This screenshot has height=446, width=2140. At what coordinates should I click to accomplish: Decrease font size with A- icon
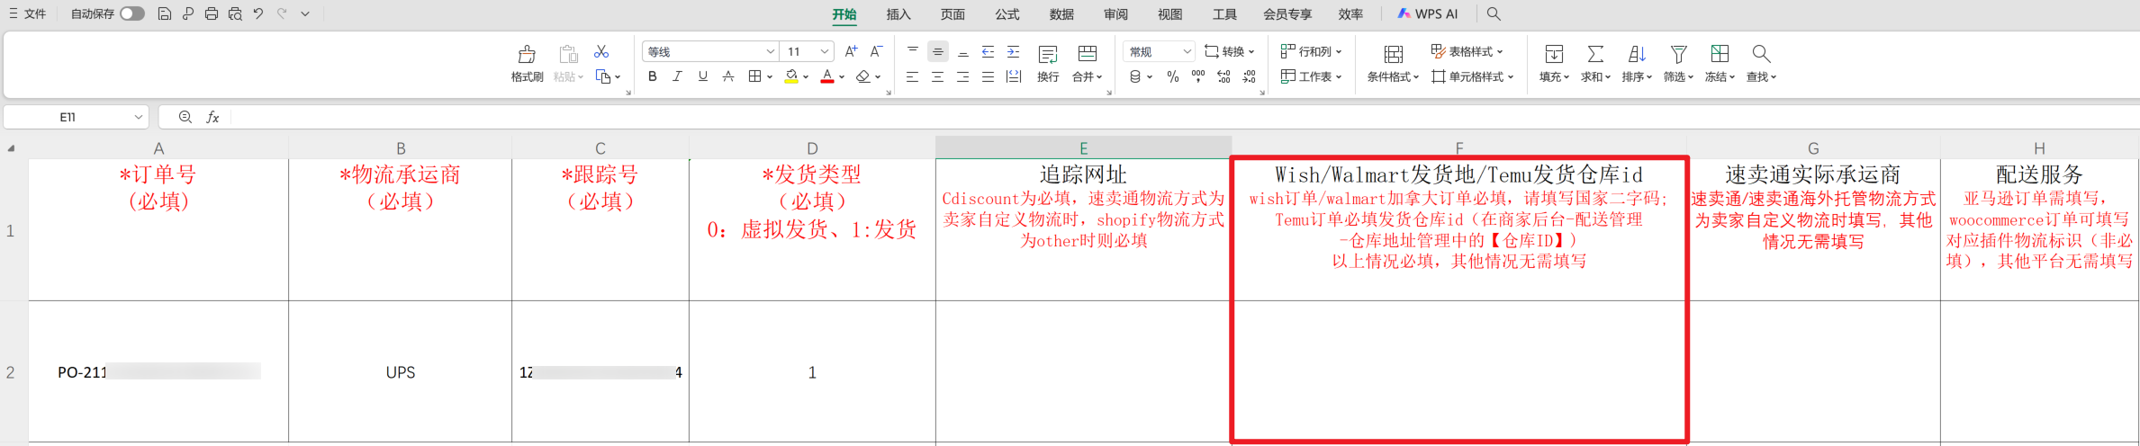click(876, 51)
